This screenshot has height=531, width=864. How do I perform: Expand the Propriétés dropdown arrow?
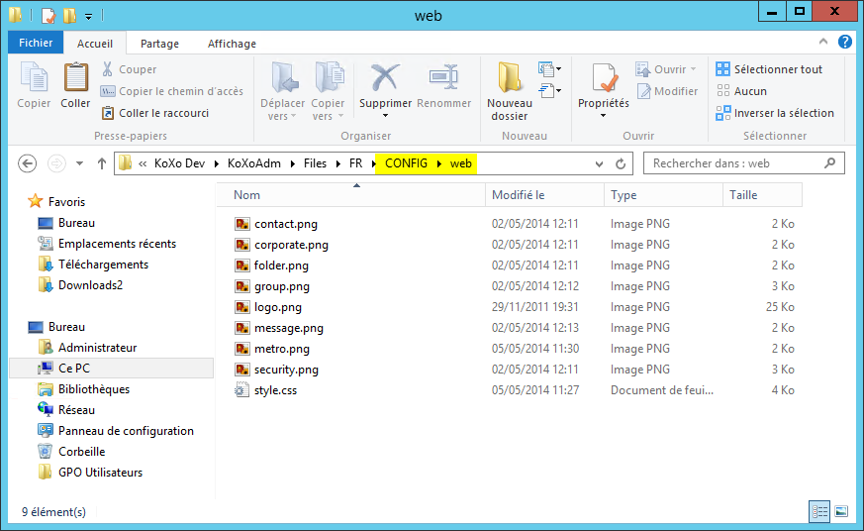pos(604,115)
